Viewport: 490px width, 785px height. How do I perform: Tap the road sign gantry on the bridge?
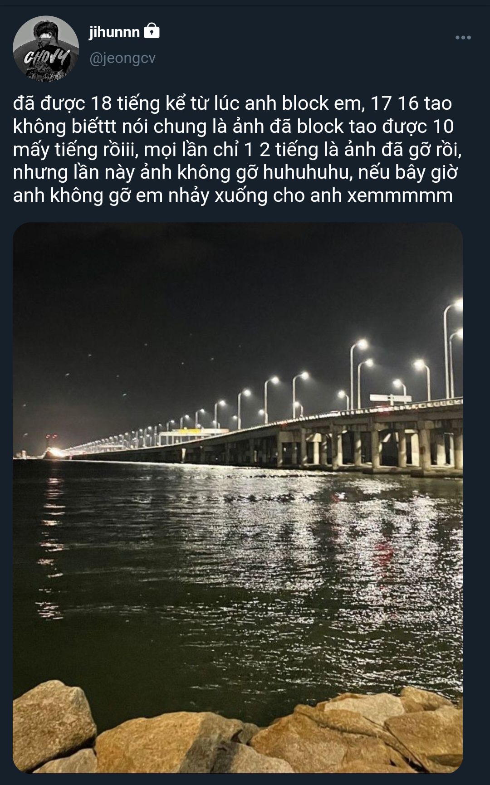390,399
